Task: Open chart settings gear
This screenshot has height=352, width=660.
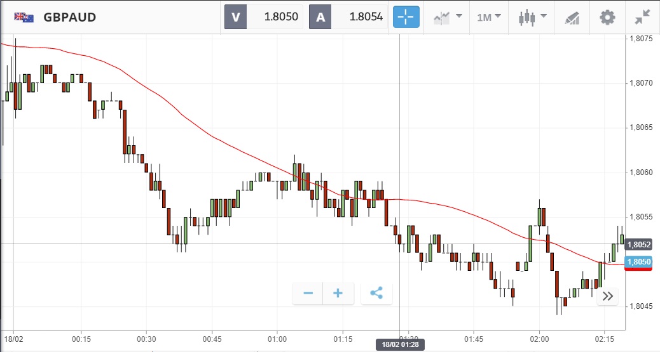Action: 607,17
